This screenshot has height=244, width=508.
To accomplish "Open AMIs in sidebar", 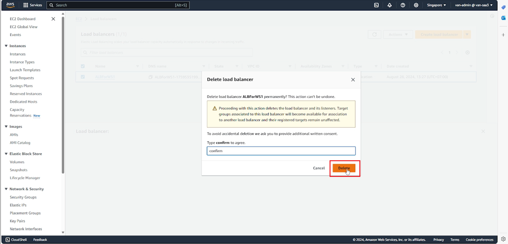I will (14, 135).
